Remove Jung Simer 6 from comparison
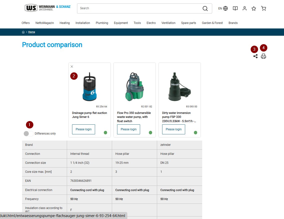The height and width of the screenshot is (219, 284). point(72,66)
